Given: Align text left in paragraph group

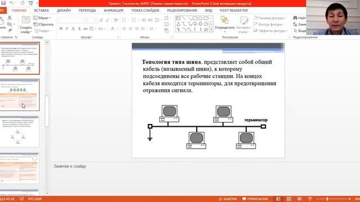Looking at the screenshot, I should (124, 29).
